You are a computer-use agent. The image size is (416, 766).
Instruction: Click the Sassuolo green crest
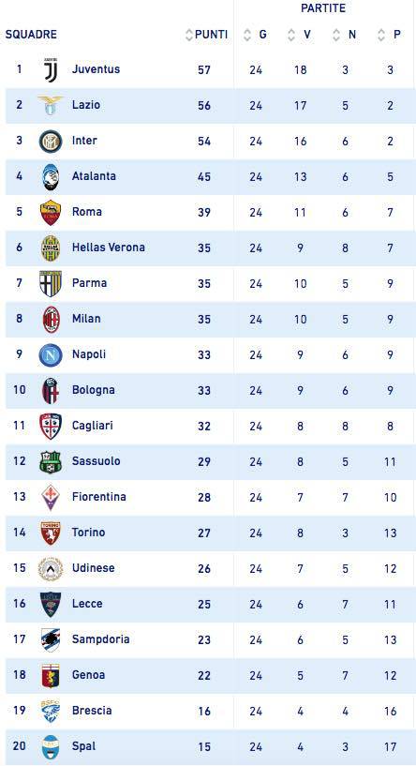(51, 461)
